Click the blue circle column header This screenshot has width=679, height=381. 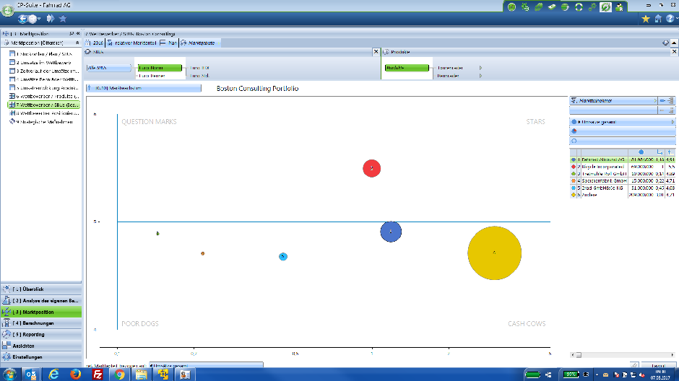pyautogui.click(x=641, y=152)
